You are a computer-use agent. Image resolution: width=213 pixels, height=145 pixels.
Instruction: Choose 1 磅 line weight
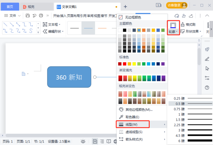(191, 114)
